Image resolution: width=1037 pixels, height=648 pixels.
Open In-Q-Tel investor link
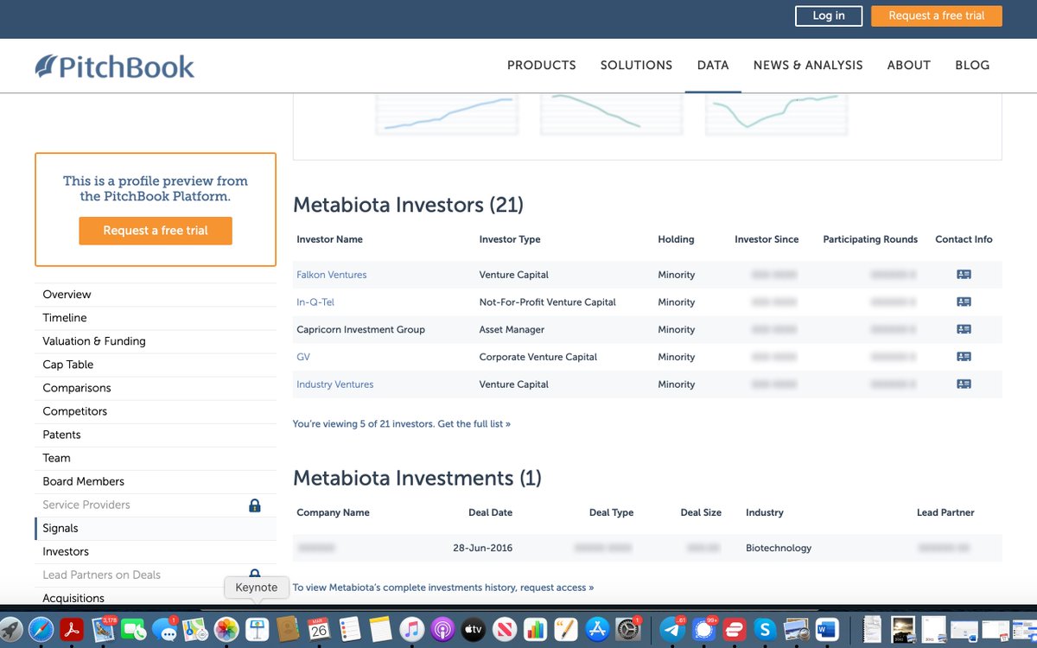315,302
